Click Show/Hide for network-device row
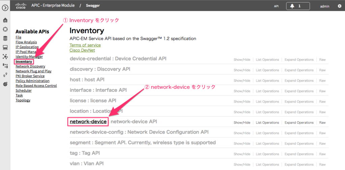The width and height of the screenshot is (345, 170). (242, 123)
